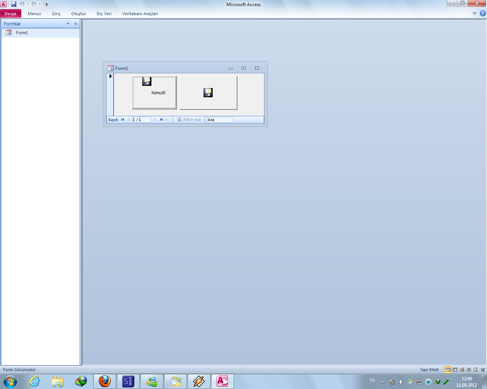Open Customize Quick Access Toolbar dropdown
This screenshot has width=487, height=389.
(46, 5)
